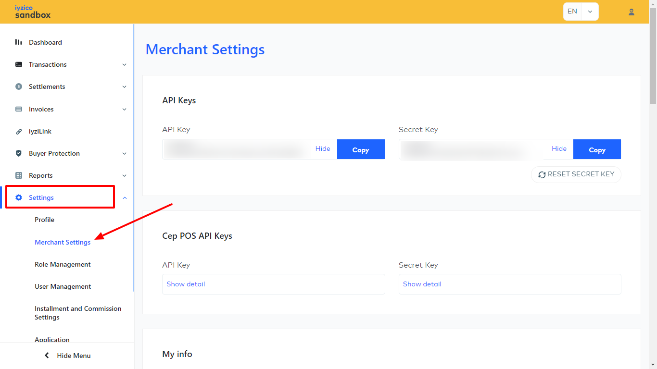Click the Invoices icon in sidebar

click(19, 109)
